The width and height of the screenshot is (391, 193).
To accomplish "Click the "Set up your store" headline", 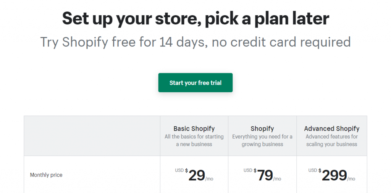I will pyautogui.click(x=195, y=18).
